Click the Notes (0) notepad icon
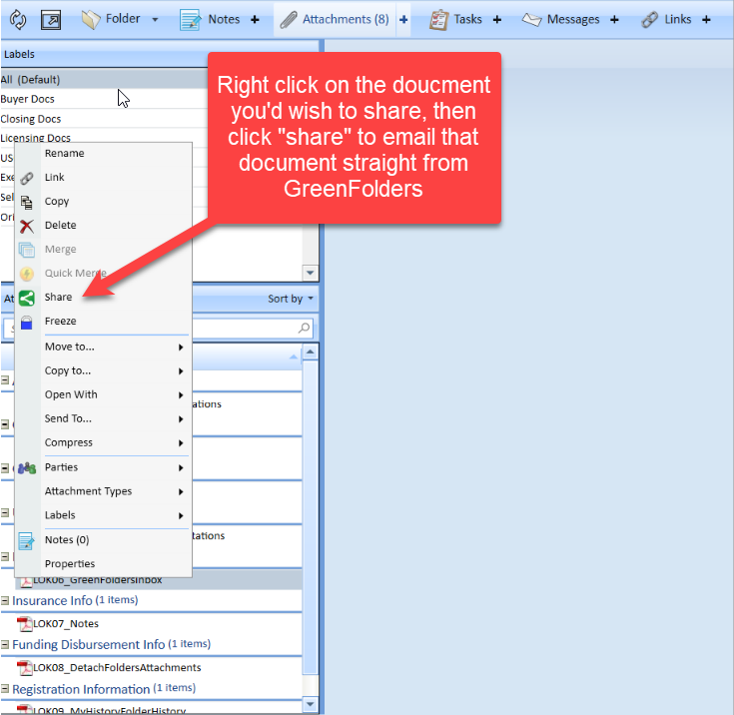 coord(26,541)
